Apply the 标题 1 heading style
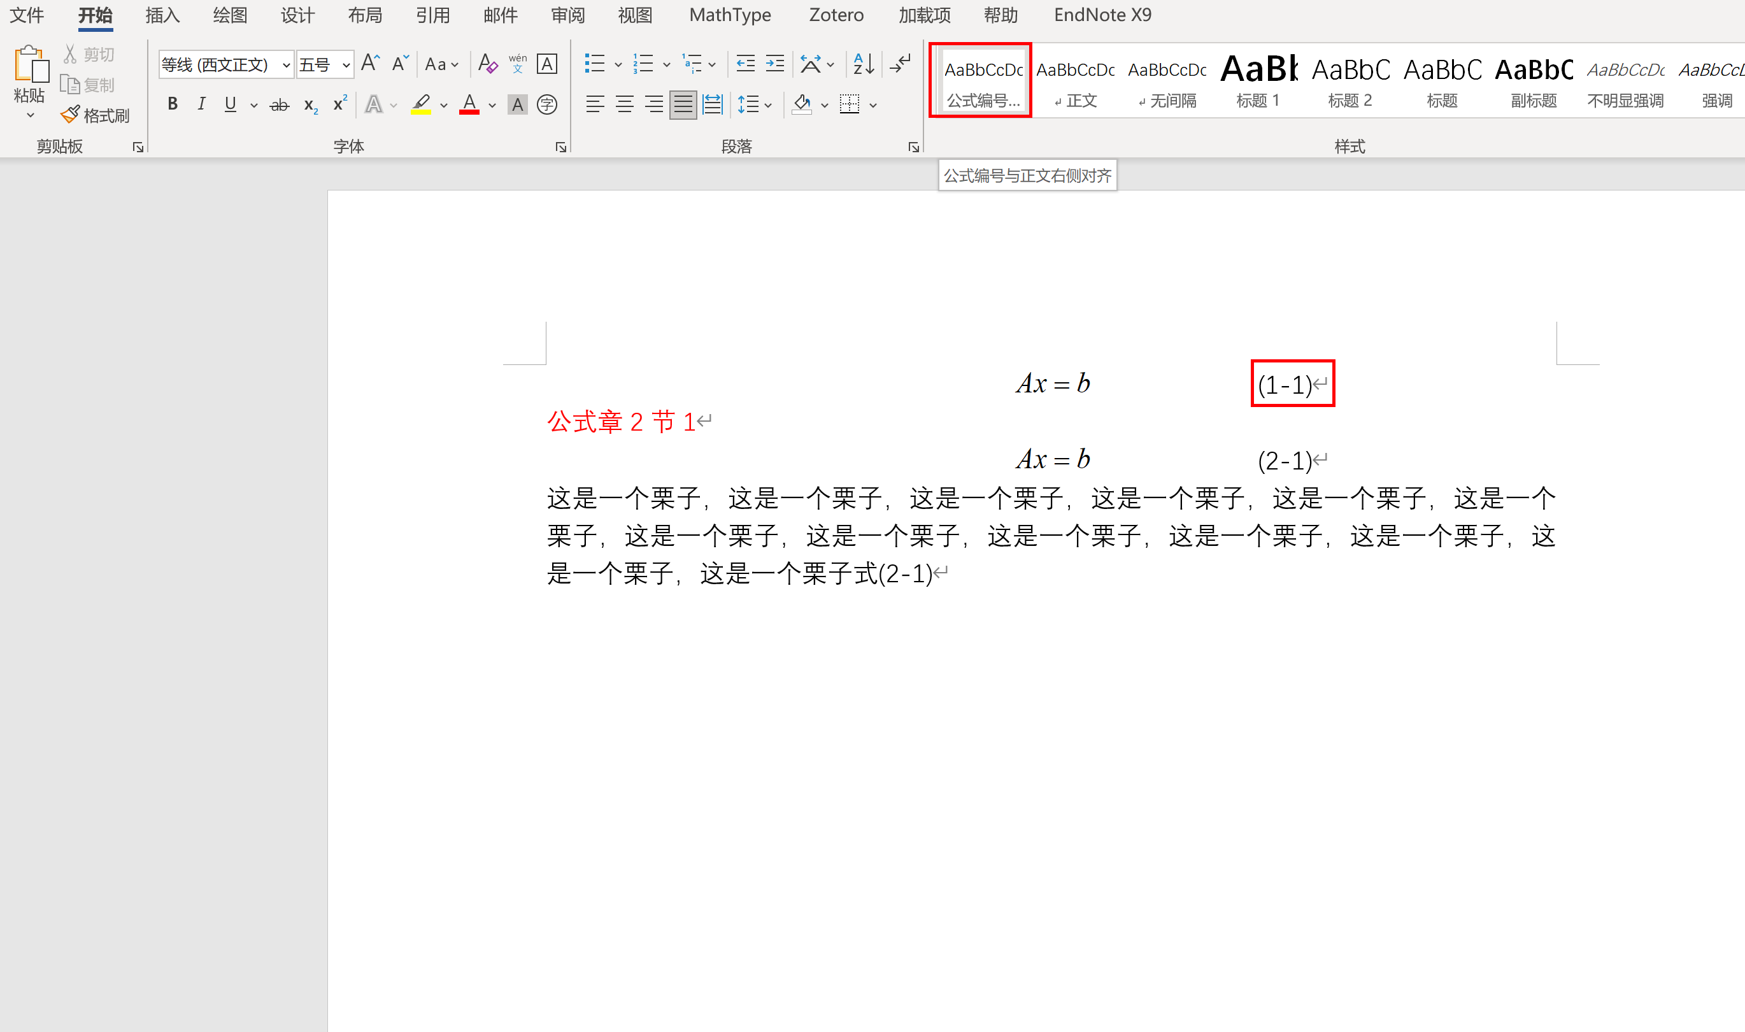1745x1032 pixels. coord(1258,81)
